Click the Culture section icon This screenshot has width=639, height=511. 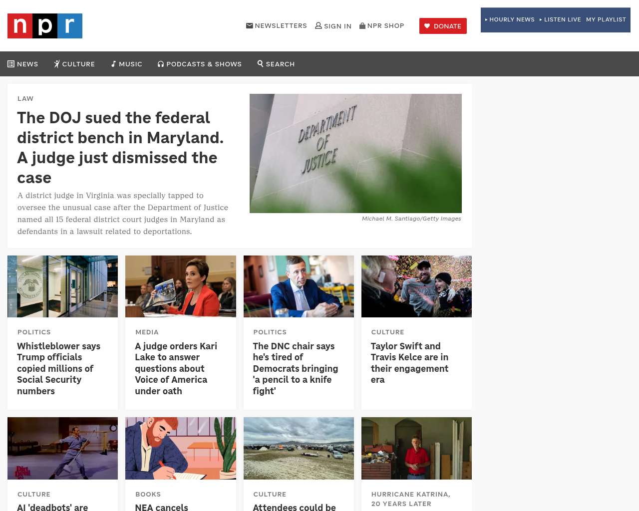(x=57, y=64)
